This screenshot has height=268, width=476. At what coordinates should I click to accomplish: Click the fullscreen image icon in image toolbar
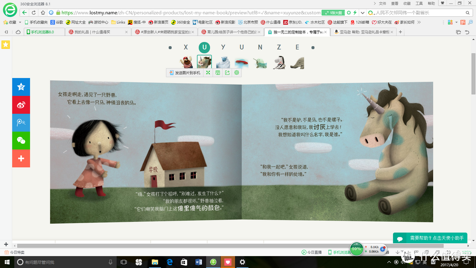(x=208, y=73)
